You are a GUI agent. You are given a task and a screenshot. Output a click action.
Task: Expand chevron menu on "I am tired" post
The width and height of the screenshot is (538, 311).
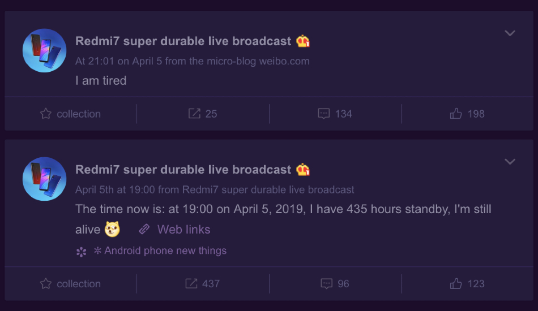(x=510, y=33)
